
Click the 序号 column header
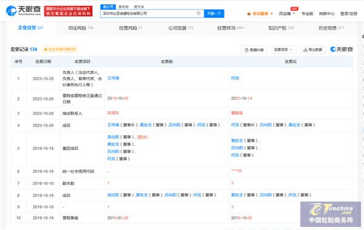[18, 62]
